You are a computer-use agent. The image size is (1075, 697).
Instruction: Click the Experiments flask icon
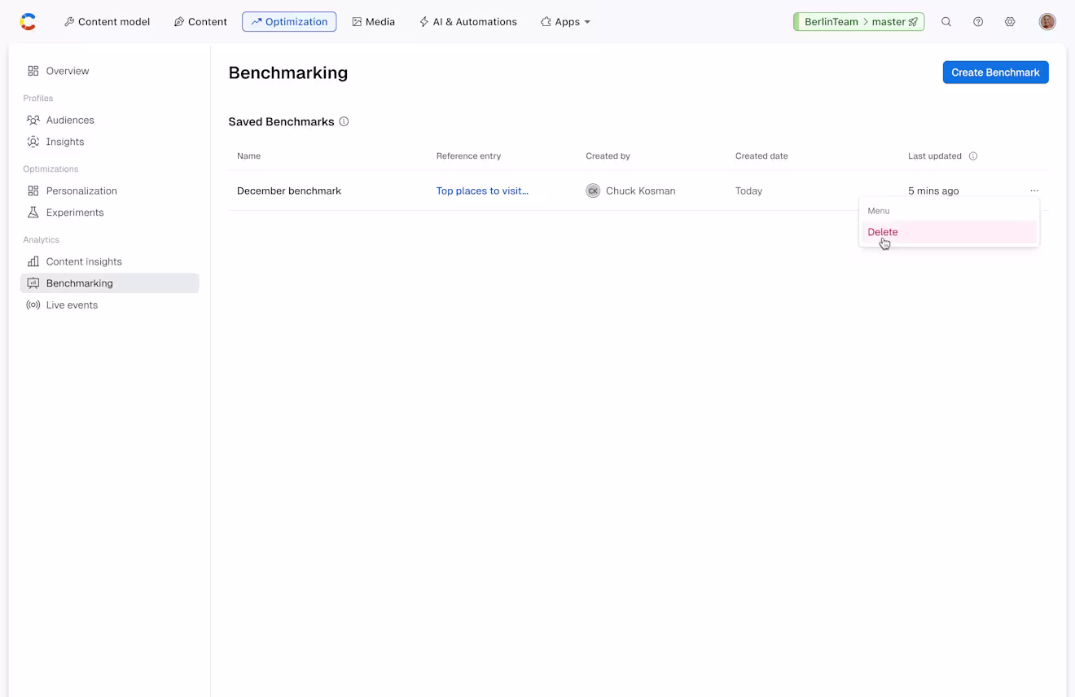[x=33, y=213]
